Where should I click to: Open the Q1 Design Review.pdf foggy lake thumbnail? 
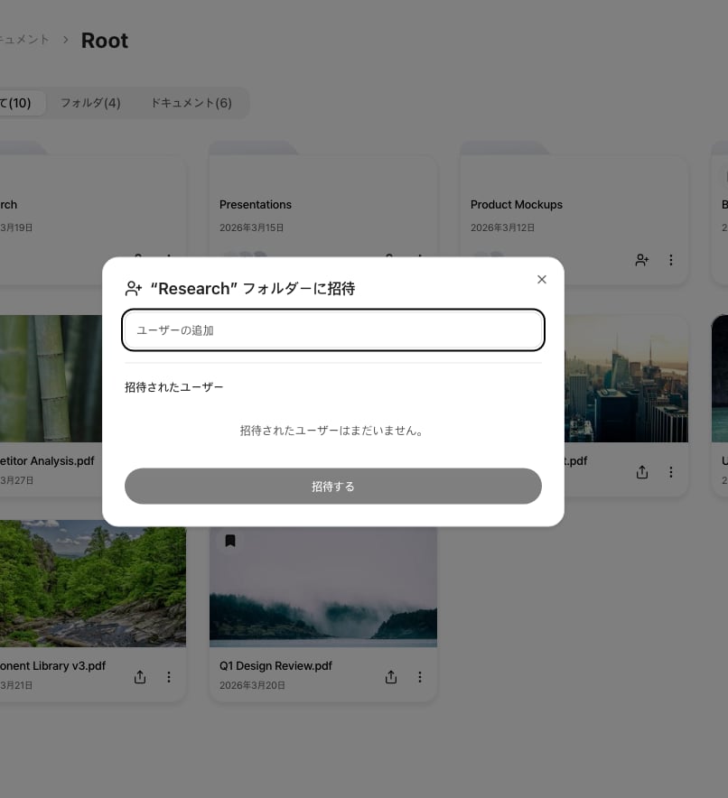click(x=323, y=587)
